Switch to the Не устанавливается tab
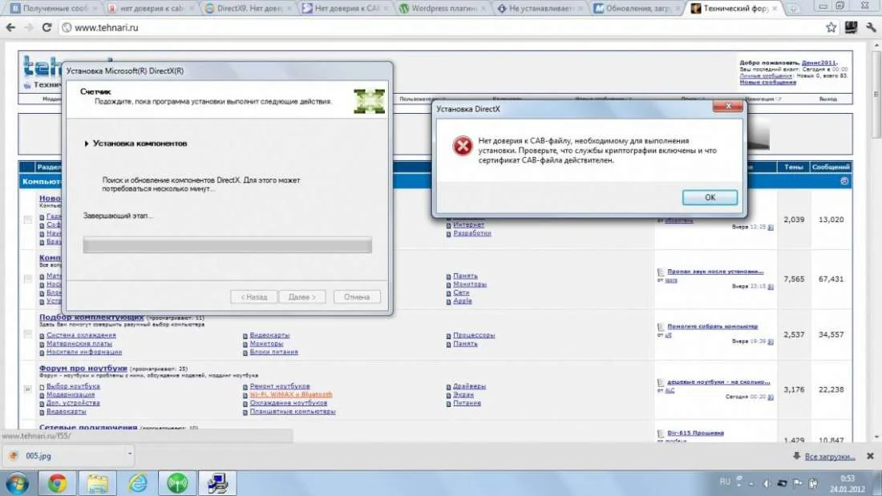Image resolution: width=882 pixels, height=496 pixels. coord(540,9)
